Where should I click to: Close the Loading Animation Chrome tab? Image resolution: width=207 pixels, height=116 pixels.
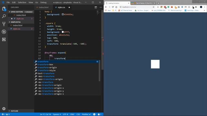pyautogui.click(x=129, y=3)
